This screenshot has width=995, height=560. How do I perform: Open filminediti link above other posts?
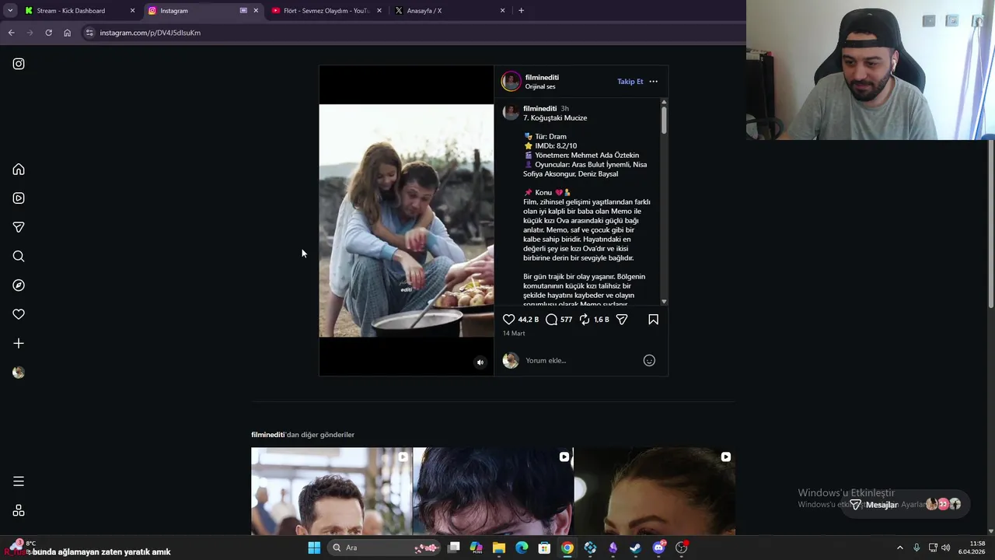pyautogui.click(x=267, y=435)
